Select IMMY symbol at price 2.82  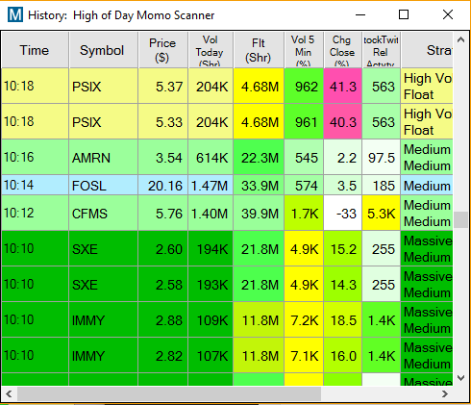point(104,356)
